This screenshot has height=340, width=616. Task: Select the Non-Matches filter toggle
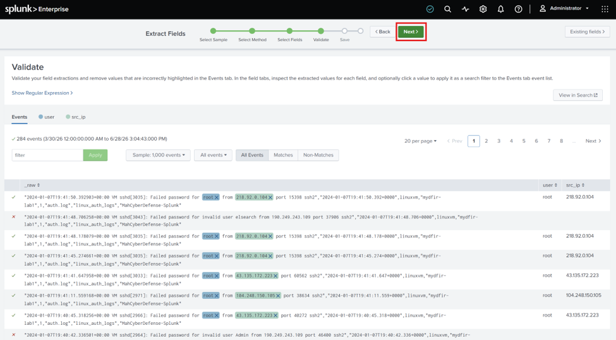pos(318,155)
